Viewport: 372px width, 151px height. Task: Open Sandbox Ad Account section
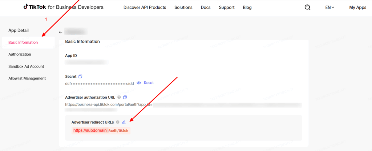click(x=26, y=66)
